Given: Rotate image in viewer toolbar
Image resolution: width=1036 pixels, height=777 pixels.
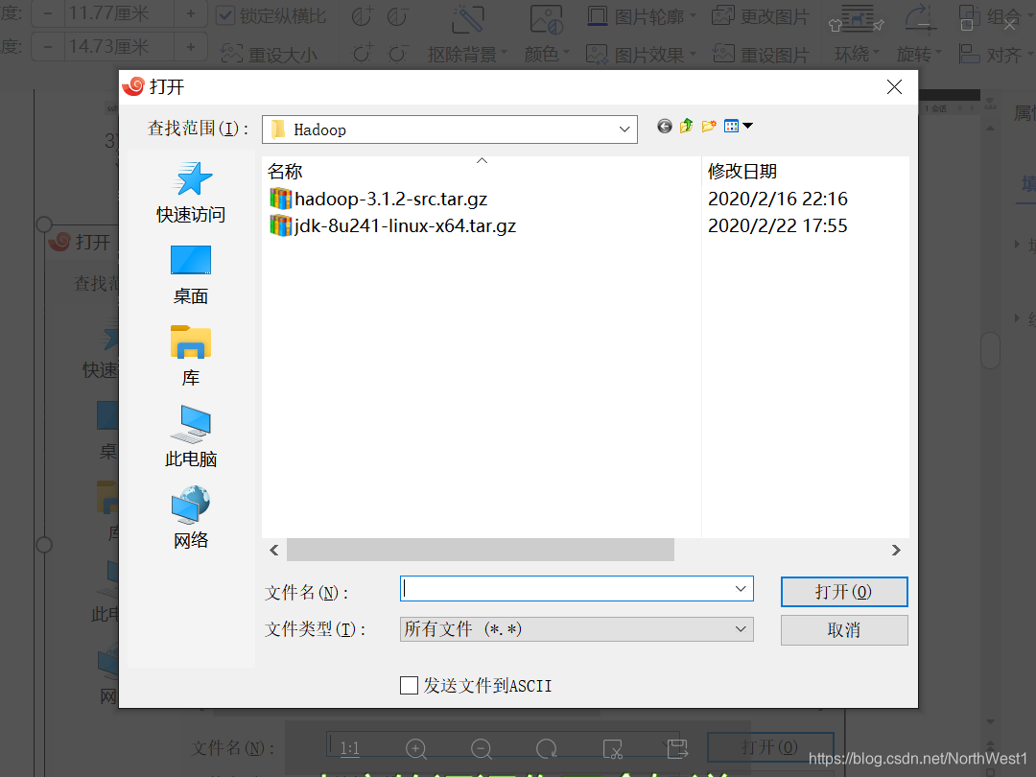Looking at the screenshot, I should 547,748.
